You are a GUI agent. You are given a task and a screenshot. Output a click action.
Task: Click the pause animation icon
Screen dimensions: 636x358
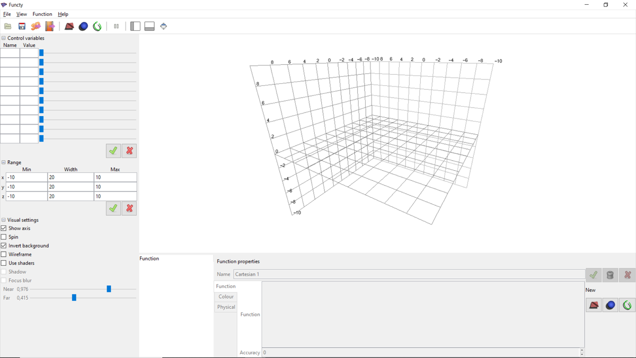116,26
